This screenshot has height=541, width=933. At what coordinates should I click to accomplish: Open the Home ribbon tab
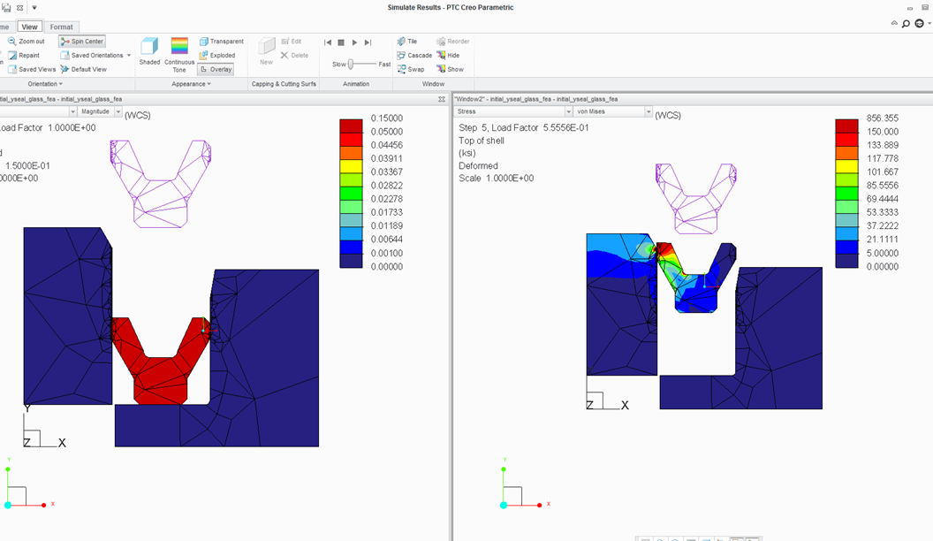point(4,27)
